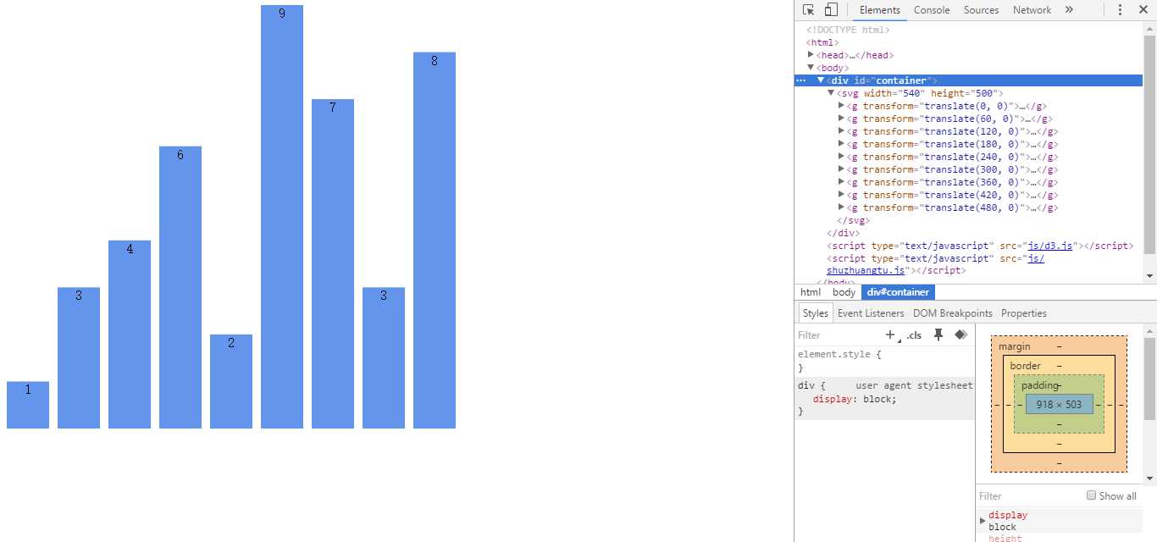Click the chart bar labeled 7
Screen dimensions: 1157x542
pos(333,263)
